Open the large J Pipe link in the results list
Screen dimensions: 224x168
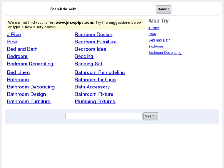(x=14, y=35)
